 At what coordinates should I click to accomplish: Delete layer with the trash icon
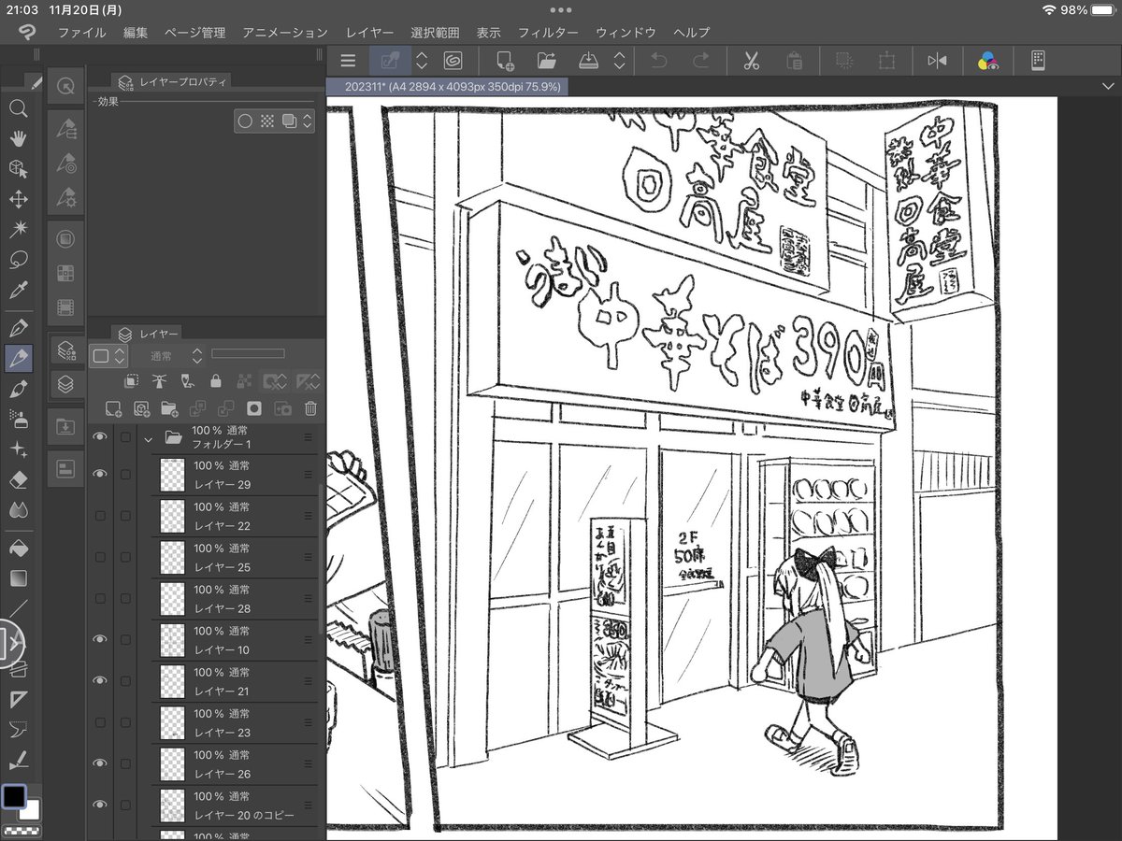pos(310,408)
